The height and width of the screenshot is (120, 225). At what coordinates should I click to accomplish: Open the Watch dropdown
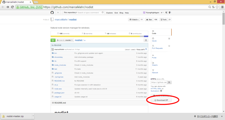tap(134, 19)
